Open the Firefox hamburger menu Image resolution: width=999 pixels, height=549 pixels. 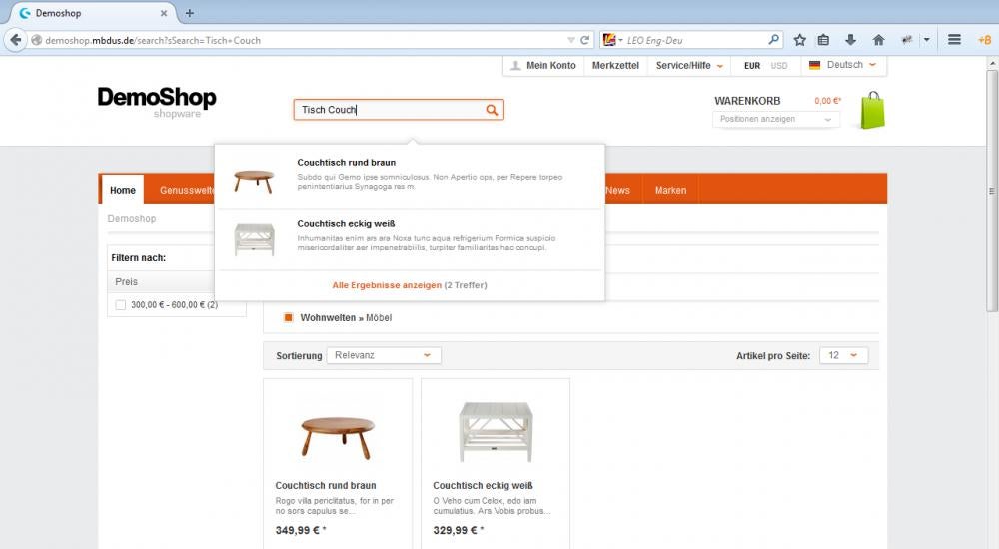[954, 40]
